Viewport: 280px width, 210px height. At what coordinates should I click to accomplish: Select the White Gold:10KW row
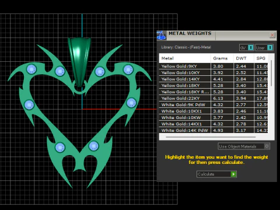pyautogui.click(x=213, y=117)
